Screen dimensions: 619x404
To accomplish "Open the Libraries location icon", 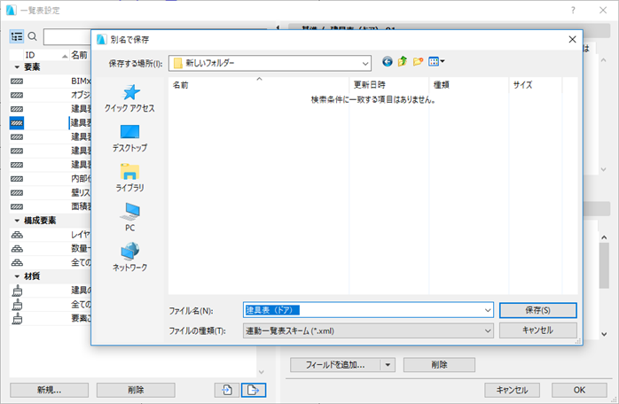I will click(129, 172).
